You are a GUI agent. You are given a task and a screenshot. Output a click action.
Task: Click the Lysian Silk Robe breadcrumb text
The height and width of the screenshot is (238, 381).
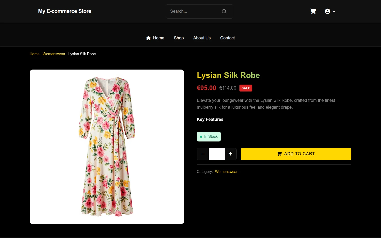coord(82,54)
